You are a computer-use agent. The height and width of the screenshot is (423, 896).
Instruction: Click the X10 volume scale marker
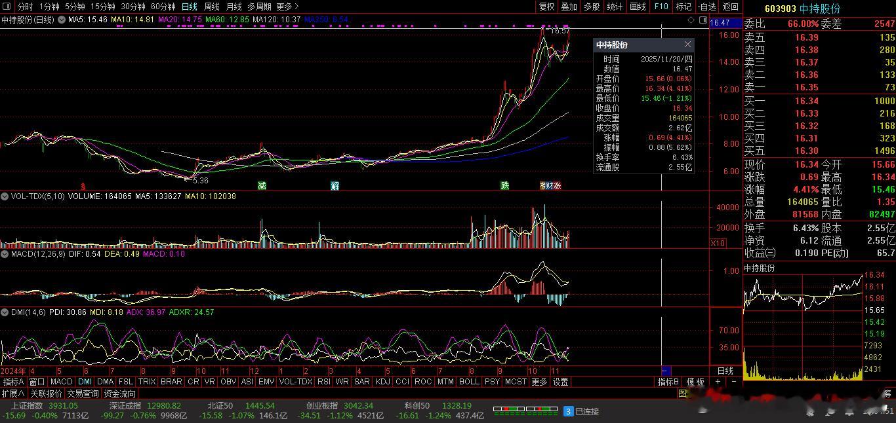click(x=718, y=244)
